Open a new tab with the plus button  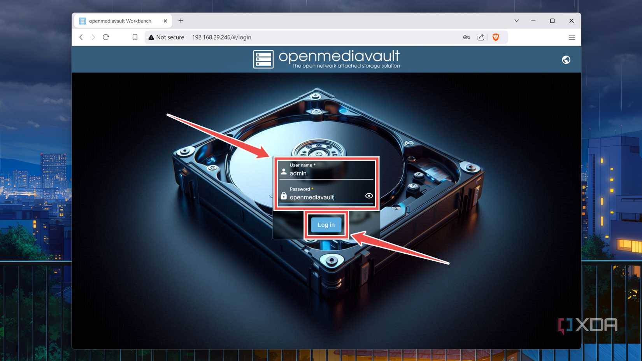(x=181, y=21)
